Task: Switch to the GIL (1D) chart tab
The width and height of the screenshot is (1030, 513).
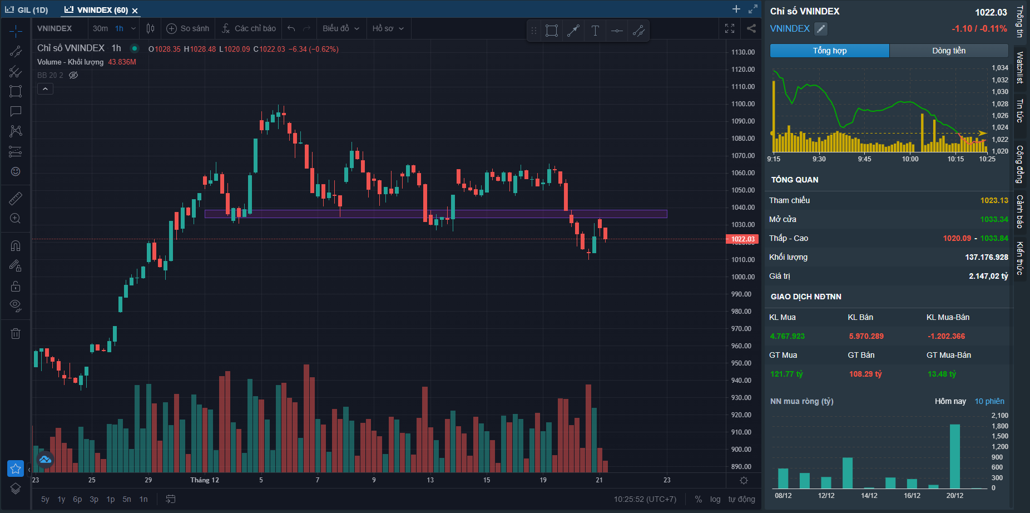Action: click(27, 10)
